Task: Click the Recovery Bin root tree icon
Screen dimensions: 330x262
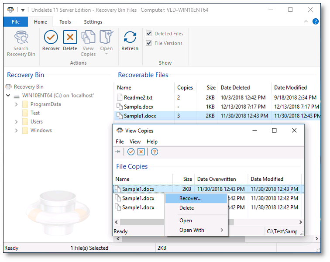Action: click(x=8, y=86)
